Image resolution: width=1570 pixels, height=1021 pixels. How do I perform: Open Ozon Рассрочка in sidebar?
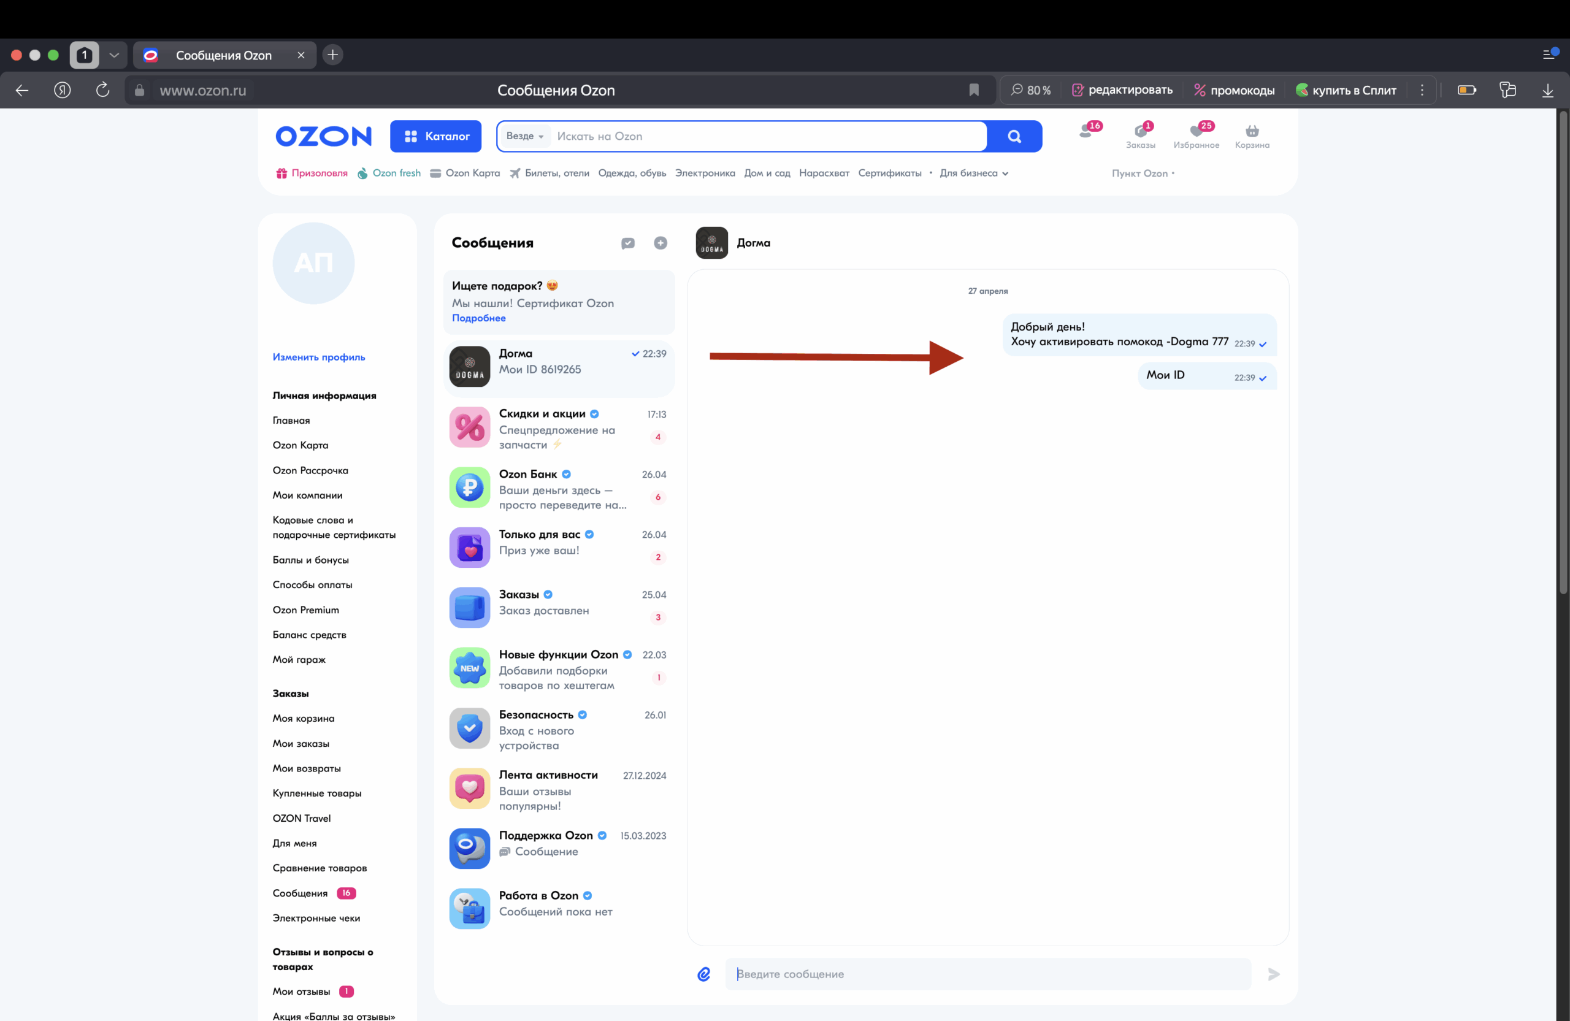pyautogui.click(x=310, y=471)
